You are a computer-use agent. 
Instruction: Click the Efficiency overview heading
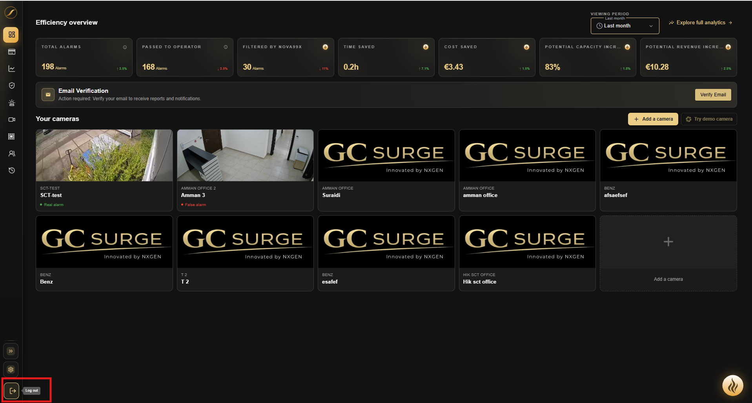pyautogui.click(x=67, y=22)
